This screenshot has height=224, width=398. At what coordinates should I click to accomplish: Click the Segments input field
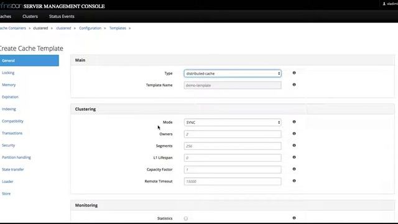coord(233,146)
